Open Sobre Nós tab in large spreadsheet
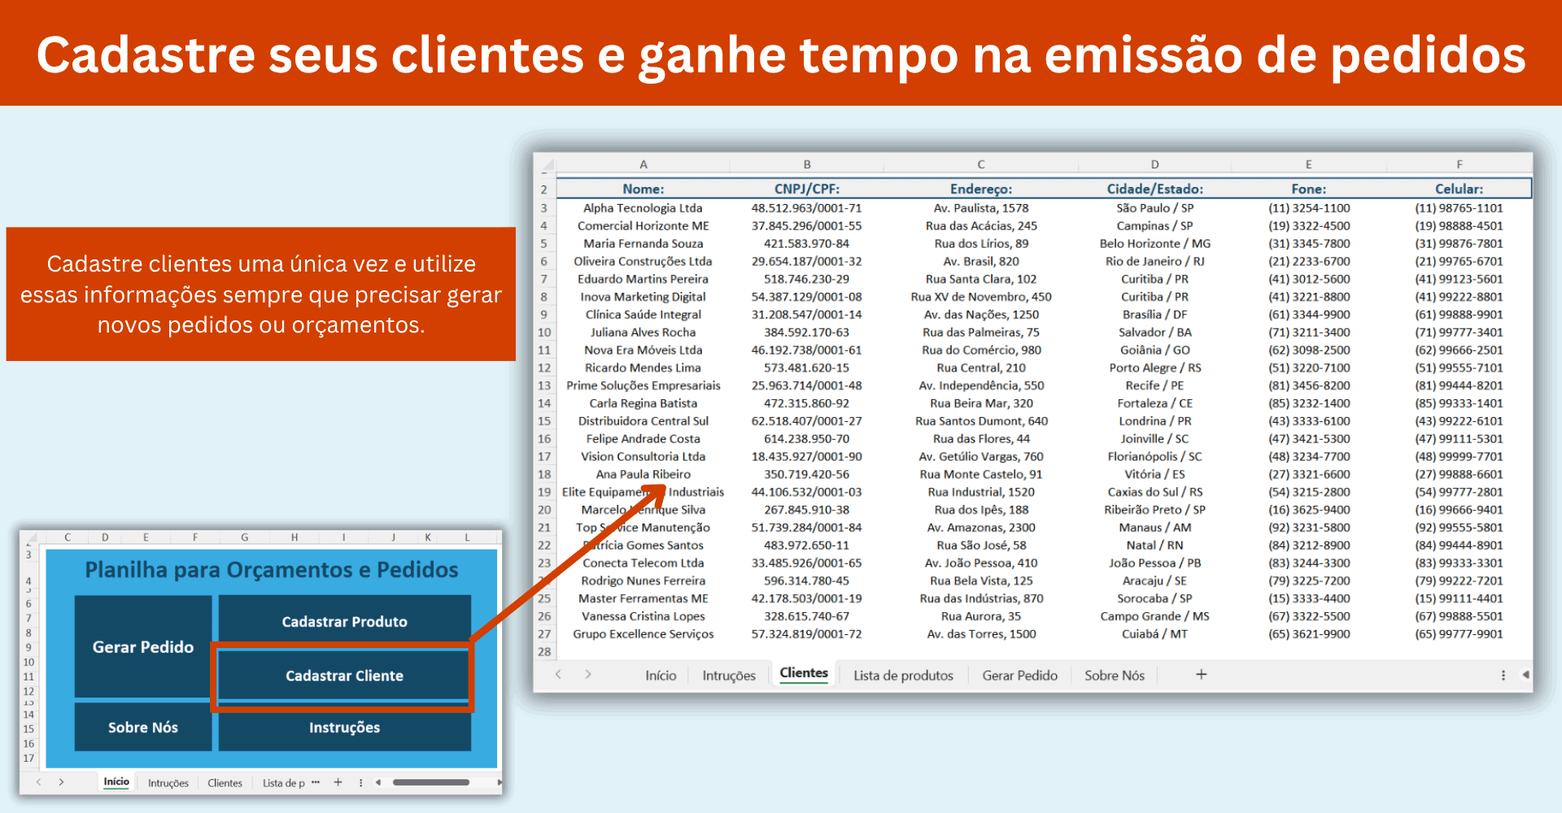 click(1114, 675)
